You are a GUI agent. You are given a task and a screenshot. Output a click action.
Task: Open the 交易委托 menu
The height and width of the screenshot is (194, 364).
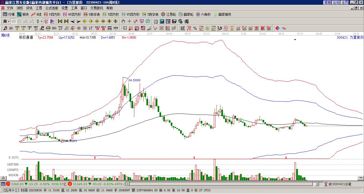[97, 8]
